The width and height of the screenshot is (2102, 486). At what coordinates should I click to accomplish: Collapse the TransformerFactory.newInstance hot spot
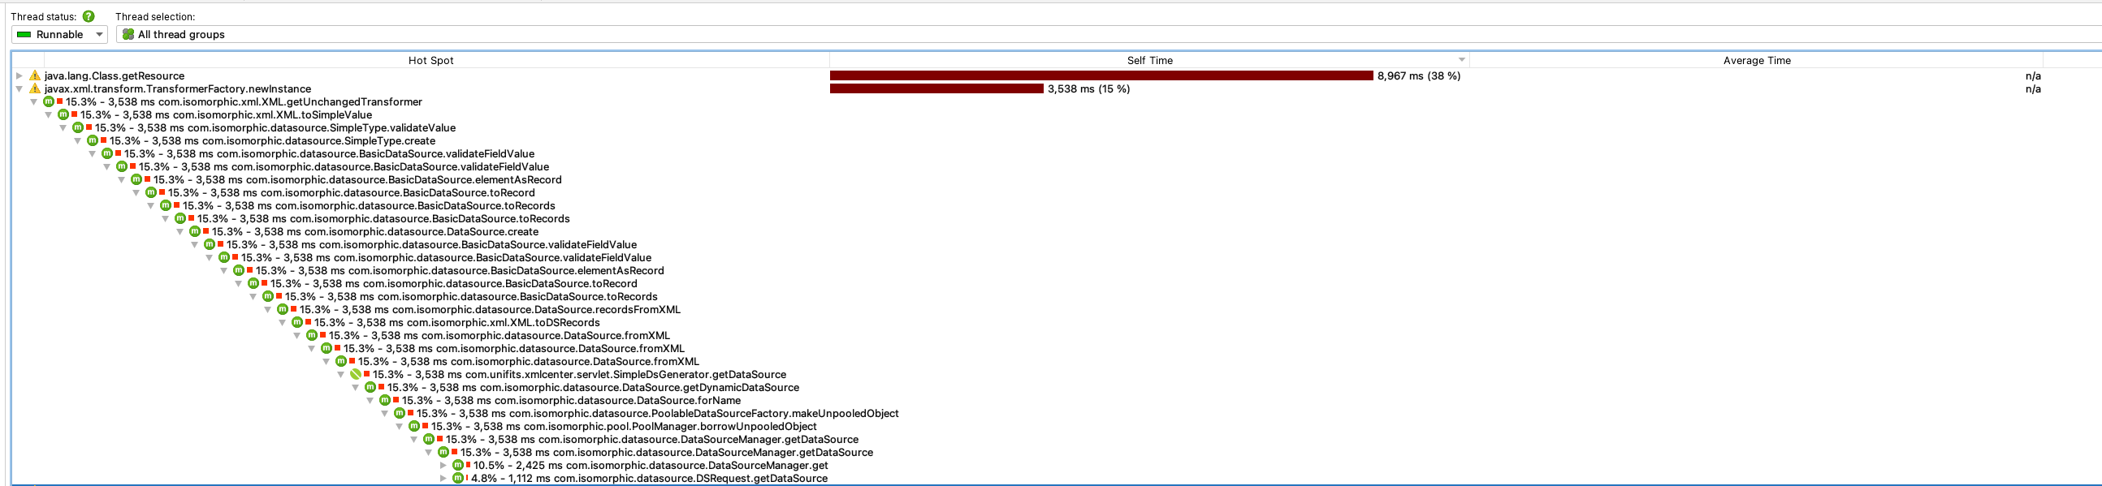[19, 89]
